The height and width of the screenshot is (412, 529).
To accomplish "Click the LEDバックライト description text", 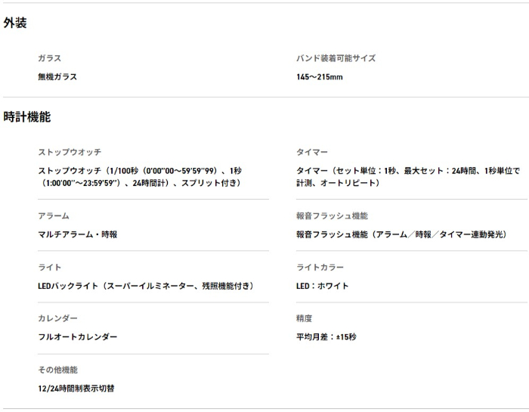I will pyautogui.click(x=145, y=286).
